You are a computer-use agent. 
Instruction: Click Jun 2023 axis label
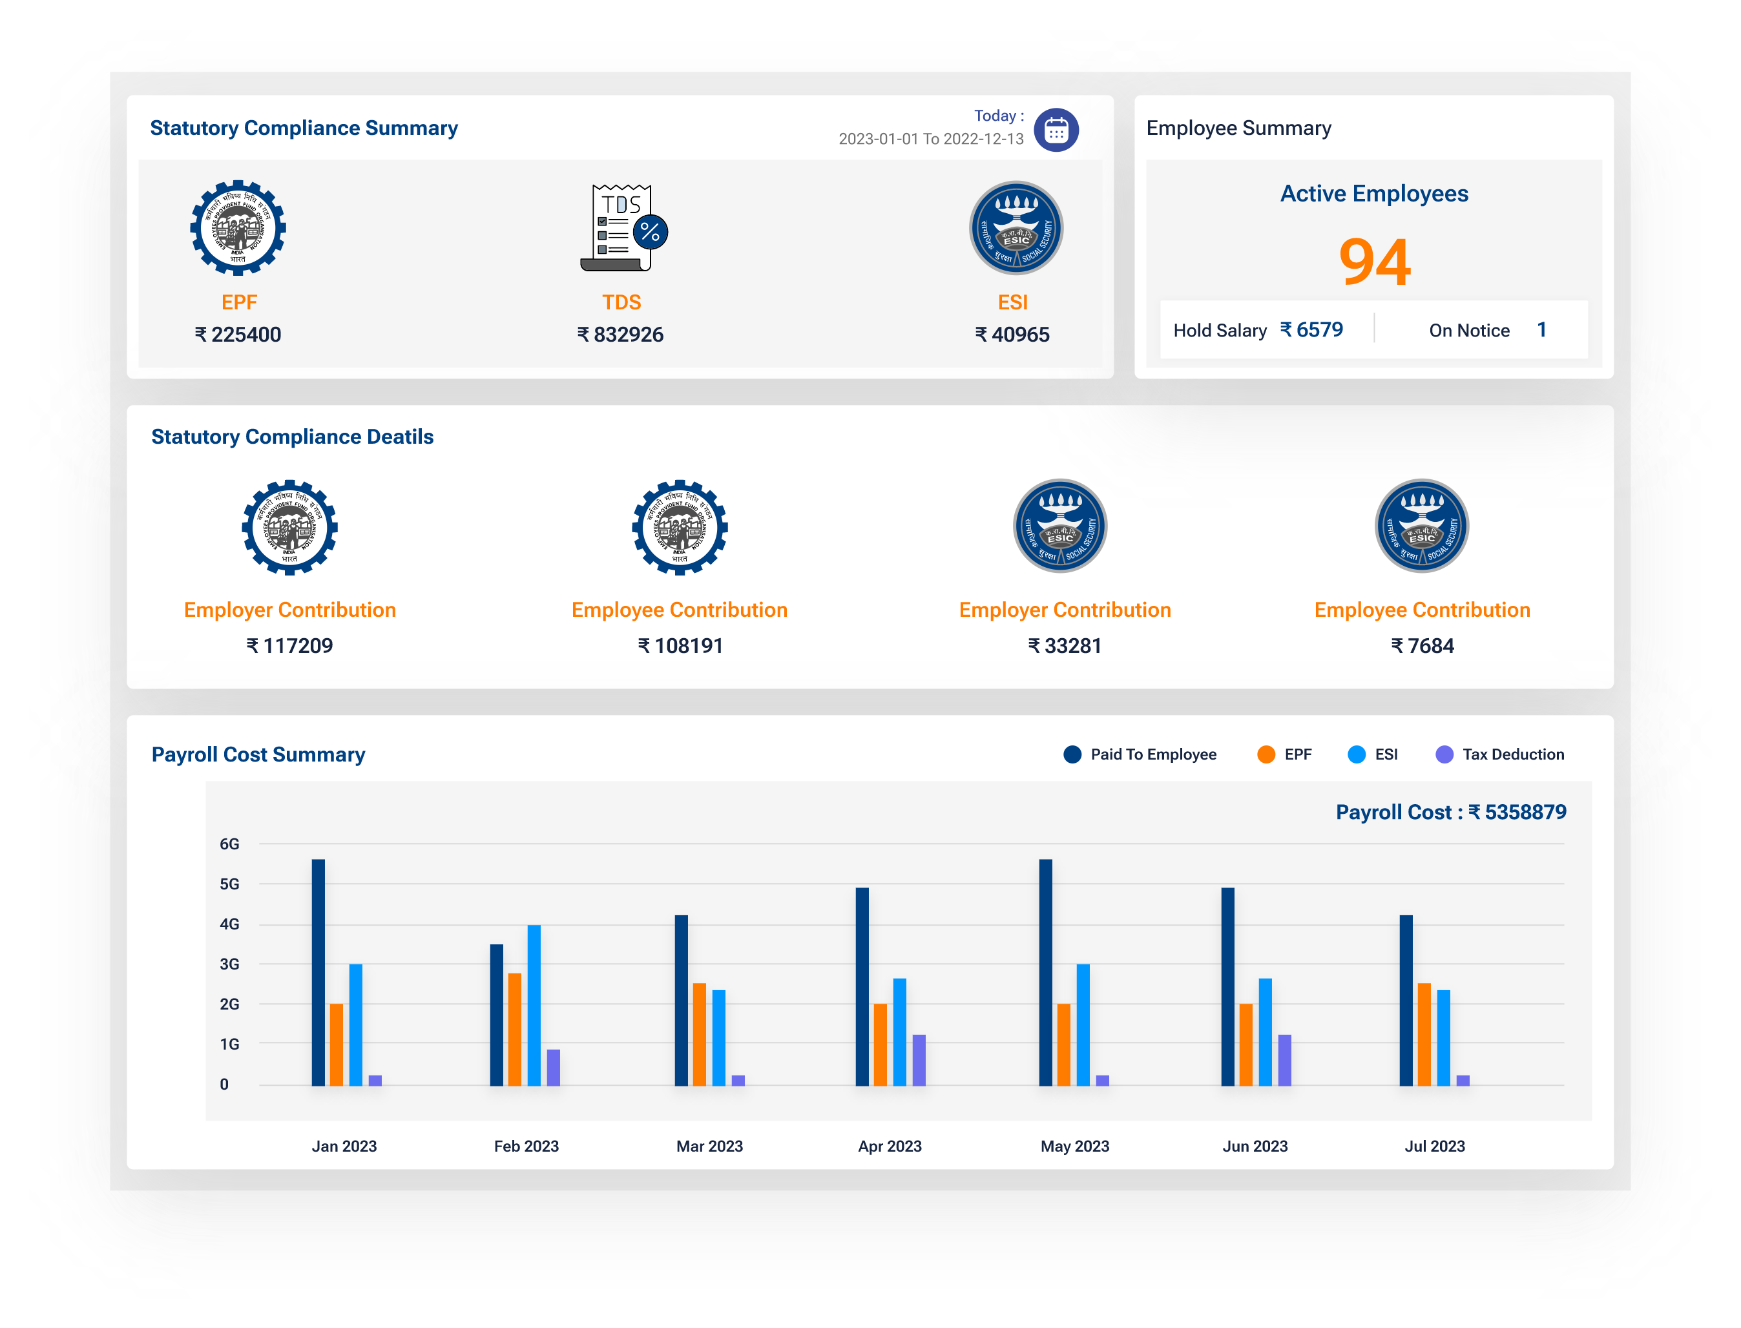tap(1255, 1146)
